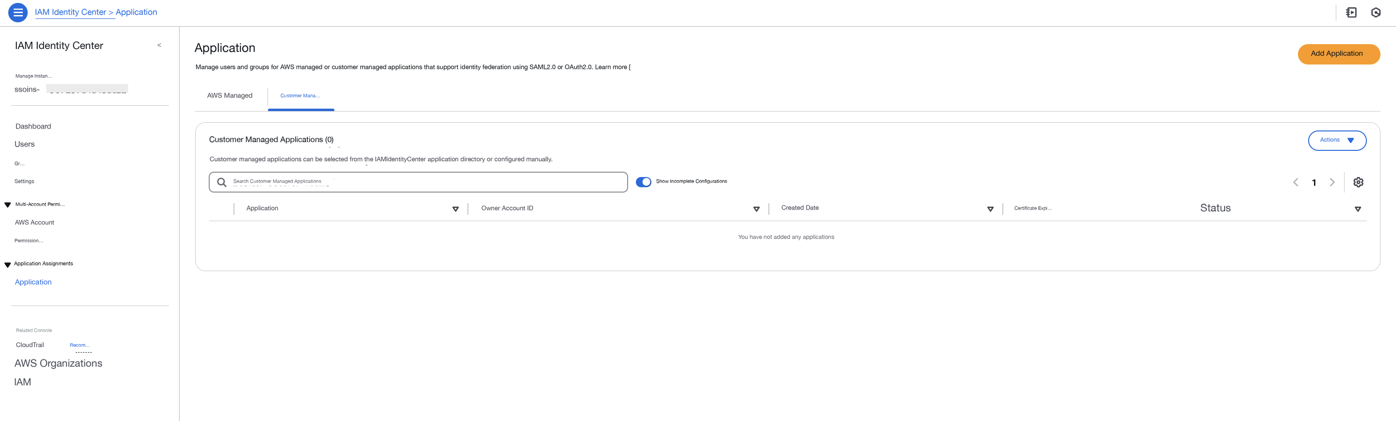
Task: Open Users in the sidebar
Action: [x=24, y=144]
